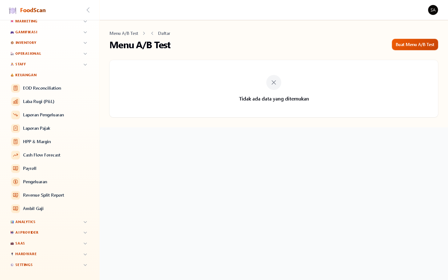Image resolution: width=448 pixels, height=280 pixels.
Task: Click the Daftar breadcrumb item
Action: 164,33
